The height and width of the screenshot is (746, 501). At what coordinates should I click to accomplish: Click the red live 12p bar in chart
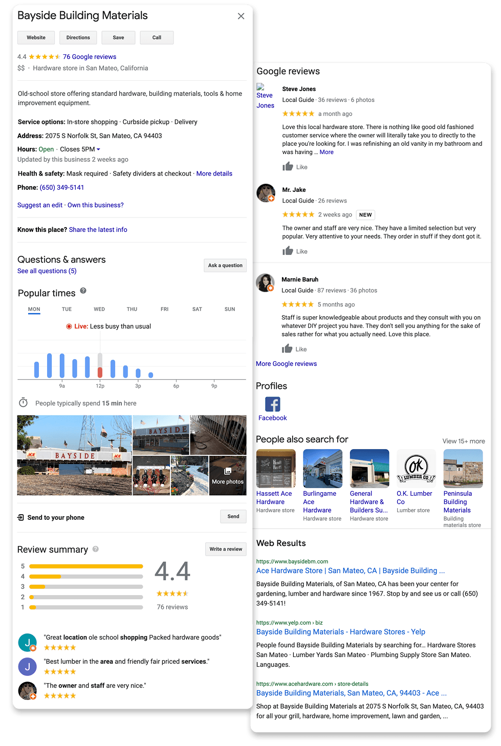pos(100,372)
